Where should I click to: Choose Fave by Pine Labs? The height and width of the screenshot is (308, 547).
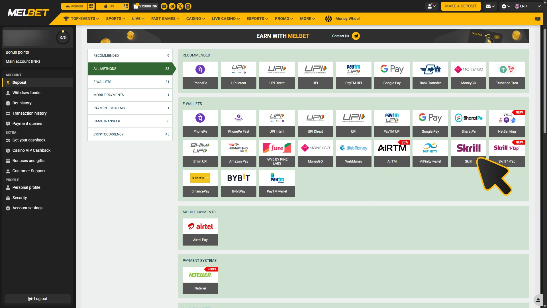(277, 153)
